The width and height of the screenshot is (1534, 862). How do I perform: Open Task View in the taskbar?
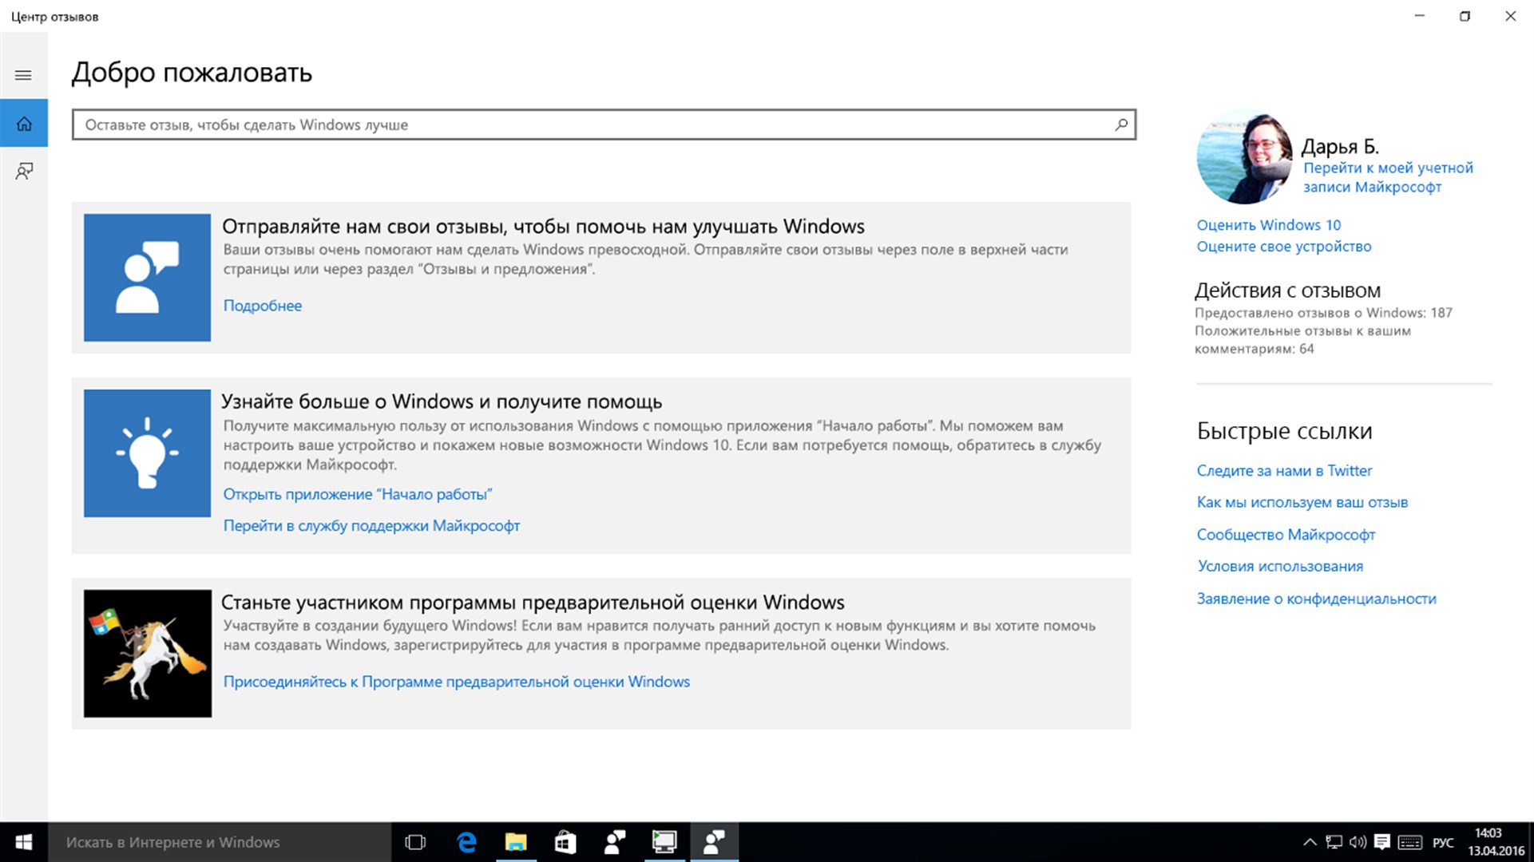(x=415, y=842)
